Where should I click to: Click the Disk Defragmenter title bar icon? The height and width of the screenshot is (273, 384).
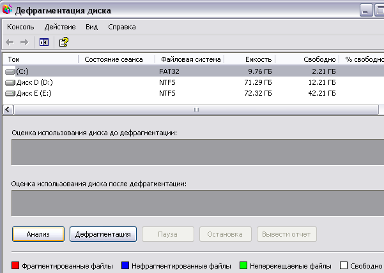(7, 10)
